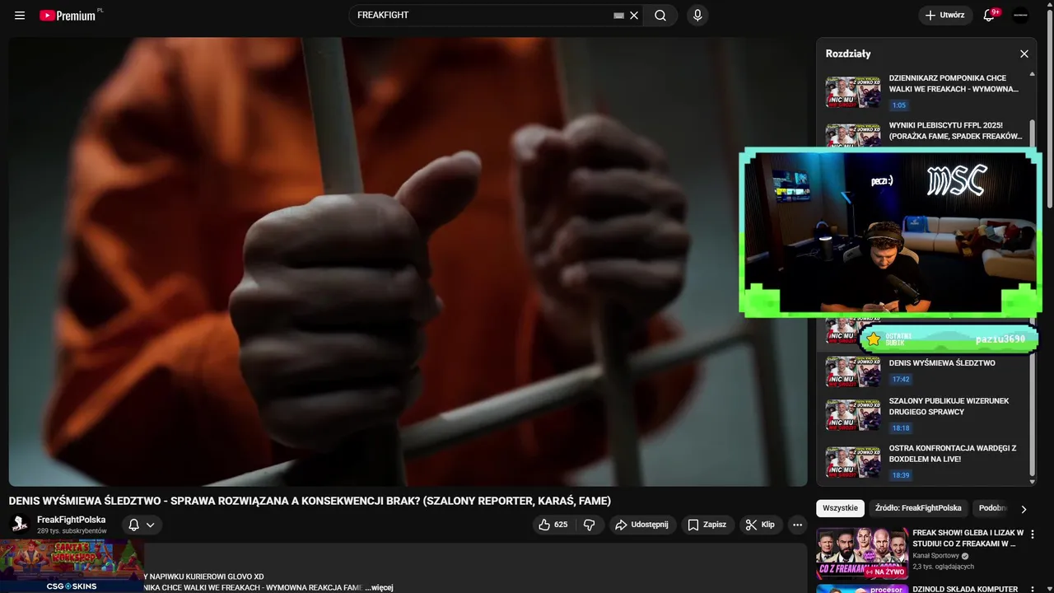Open chapter SZALONY PUBLIKUJE WIZERUNEK DRUGIEGO SPRAWCY

point(949,406)
